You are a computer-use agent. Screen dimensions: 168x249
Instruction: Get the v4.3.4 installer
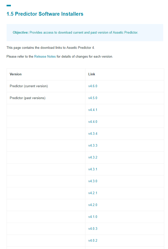(93, 133)
